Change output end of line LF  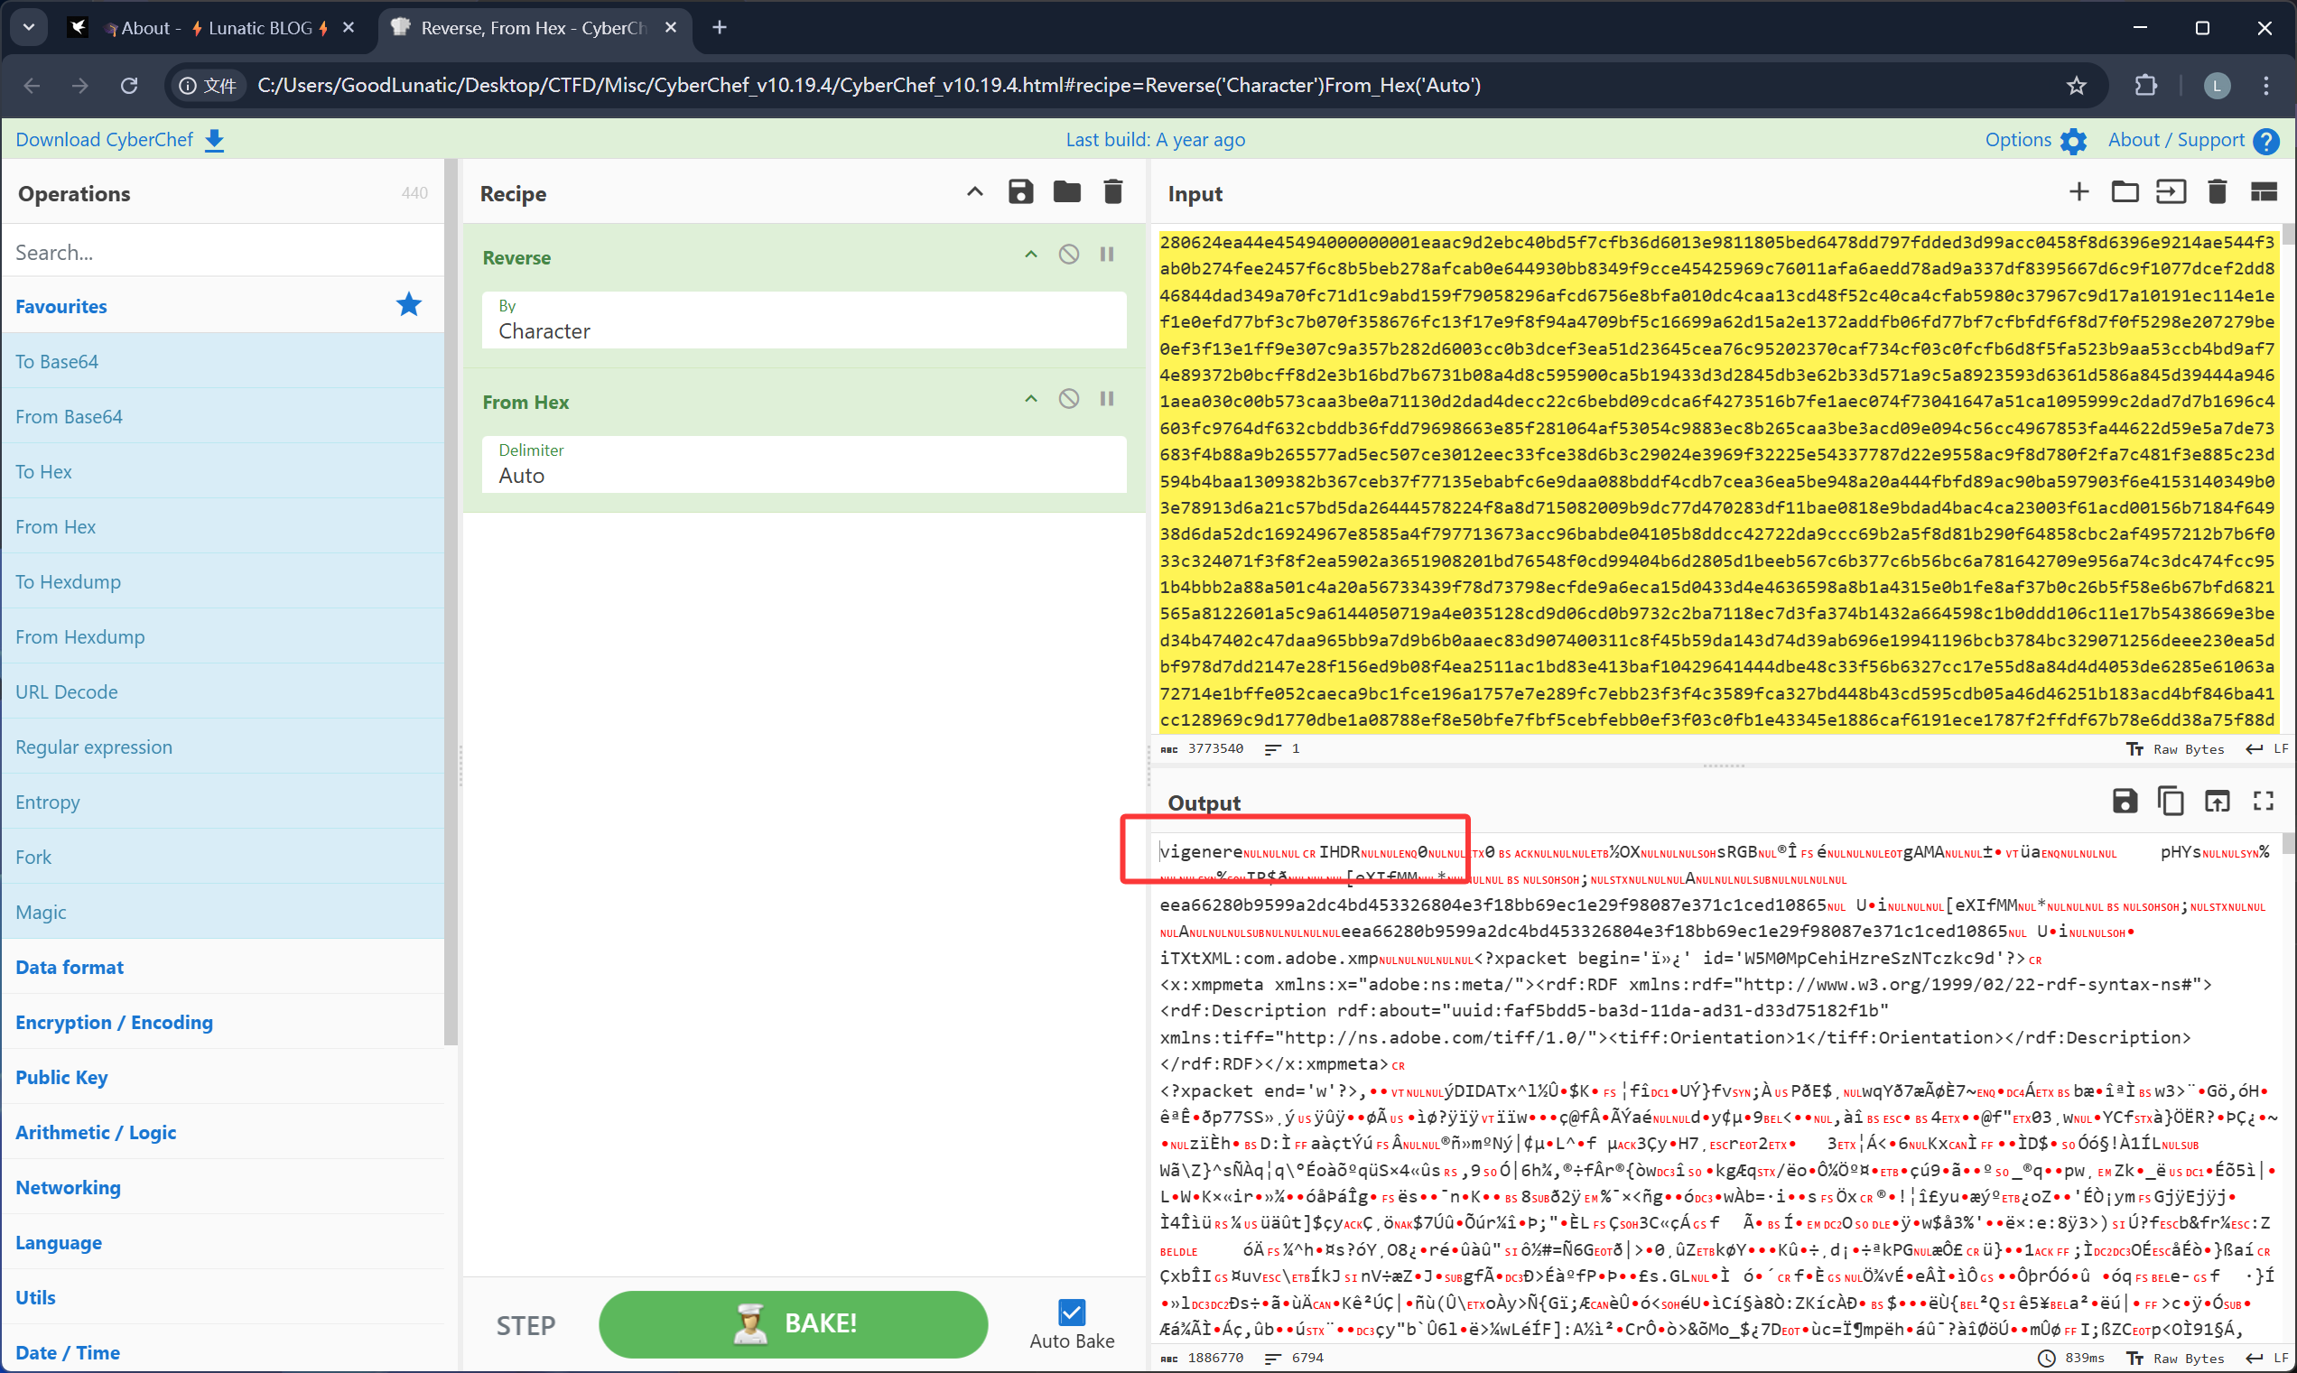click(x=2267, y=1359)
